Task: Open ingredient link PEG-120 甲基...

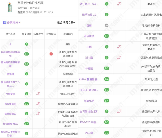Action: coord(89,122)
